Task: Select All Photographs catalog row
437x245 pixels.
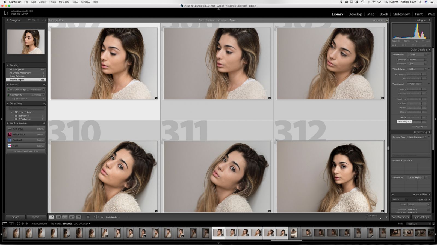Action: pyautogui.click(x=26, y=69)
